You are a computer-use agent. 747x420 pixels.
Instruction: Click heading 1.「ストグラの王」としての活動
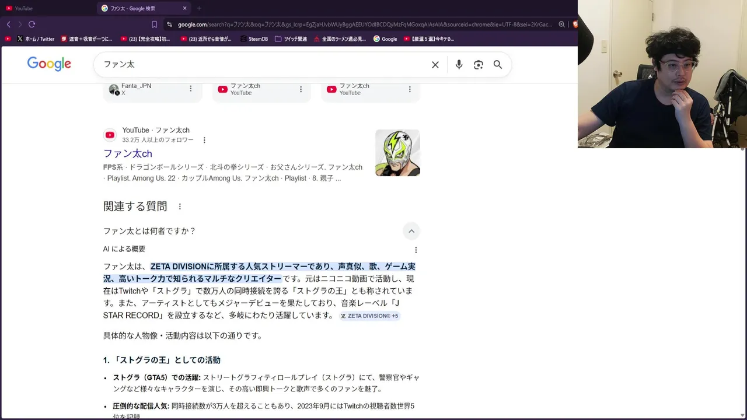tap(162, 360)
